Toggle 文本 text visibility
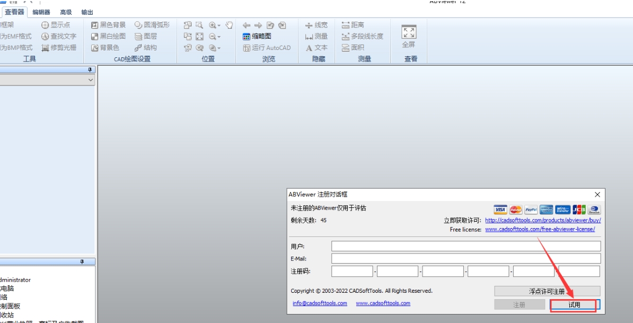The image size is (633, 323). click(x=316, y=48)
